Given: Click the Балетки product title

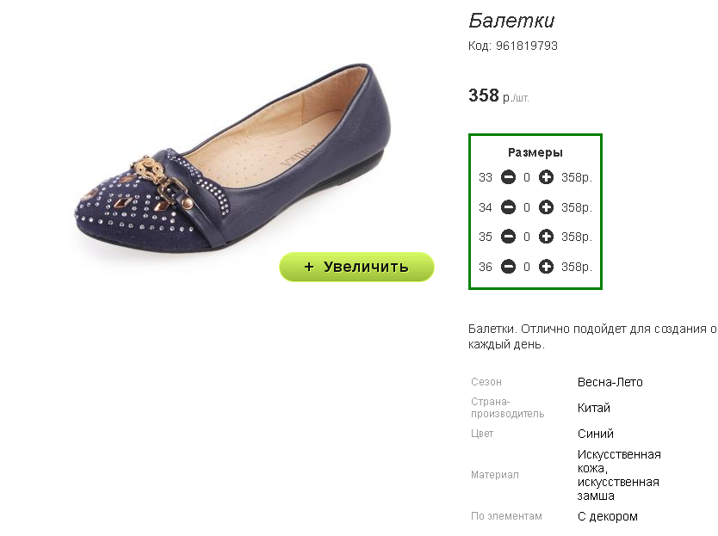Looking at the screenshot, I should [511, 21].
